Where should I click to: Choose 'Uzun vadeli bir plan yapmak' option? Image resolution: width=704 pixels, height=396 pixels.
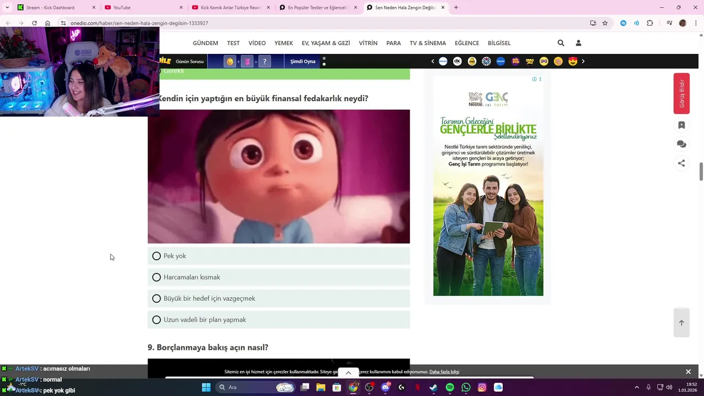pos(279,320)
